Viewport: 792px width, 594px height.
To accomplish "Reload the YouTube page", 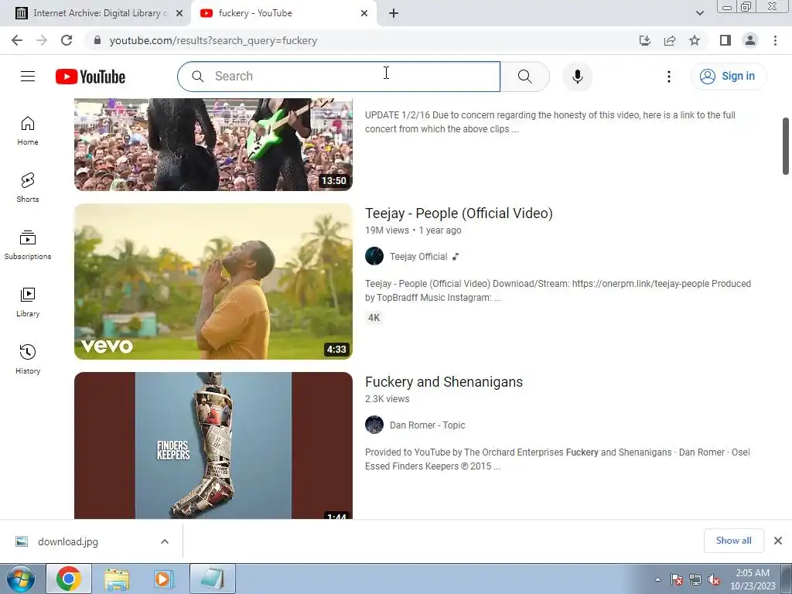I will [67, 40].
